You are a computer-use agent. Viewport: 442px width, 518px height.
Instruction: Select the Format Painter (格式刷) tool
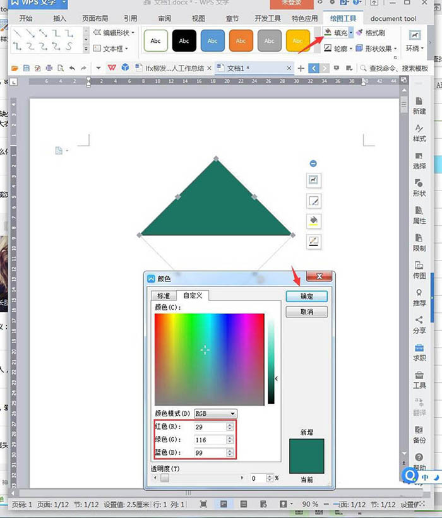pos(371,33)
